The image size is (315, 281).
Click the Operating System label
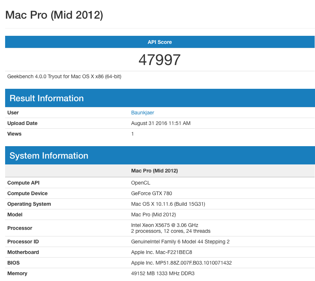pyautogui.click(x=29, y=204)
